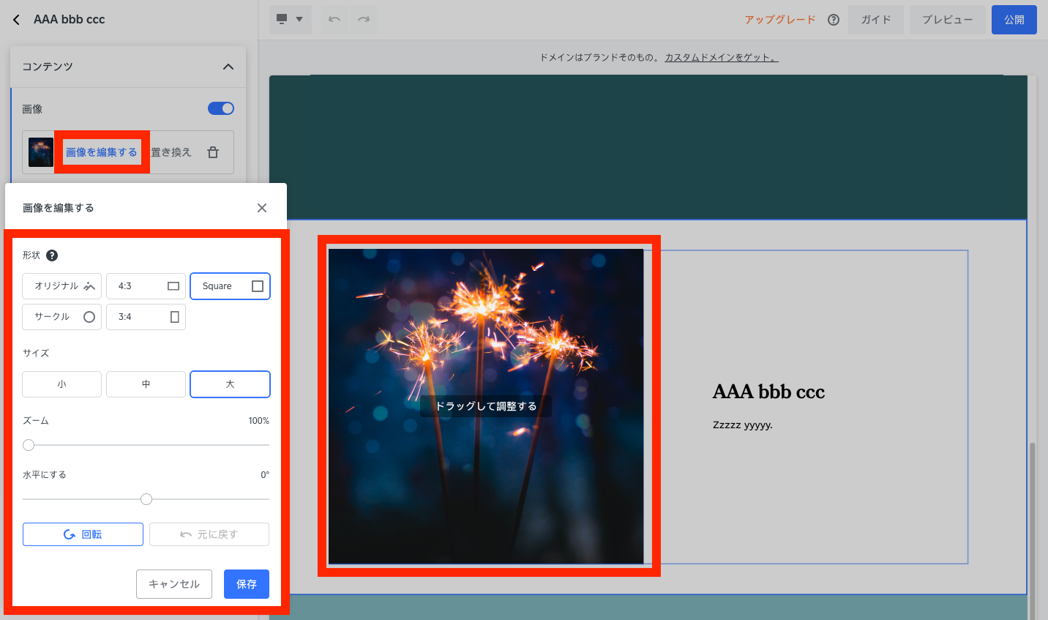Choose 中 image size
The height and width of the screenshot is (620, 1048).
(146, 384)
